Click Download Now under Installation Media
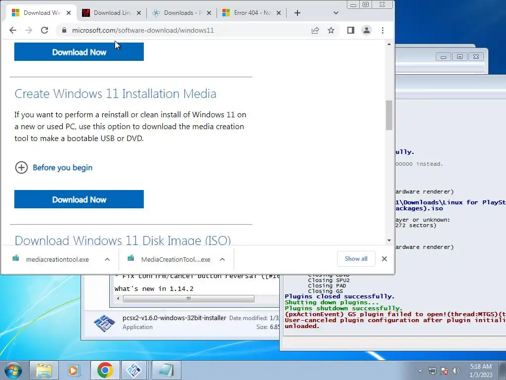Image resolution: width=506 pixels, height=380 pixels. coord(79,199)
